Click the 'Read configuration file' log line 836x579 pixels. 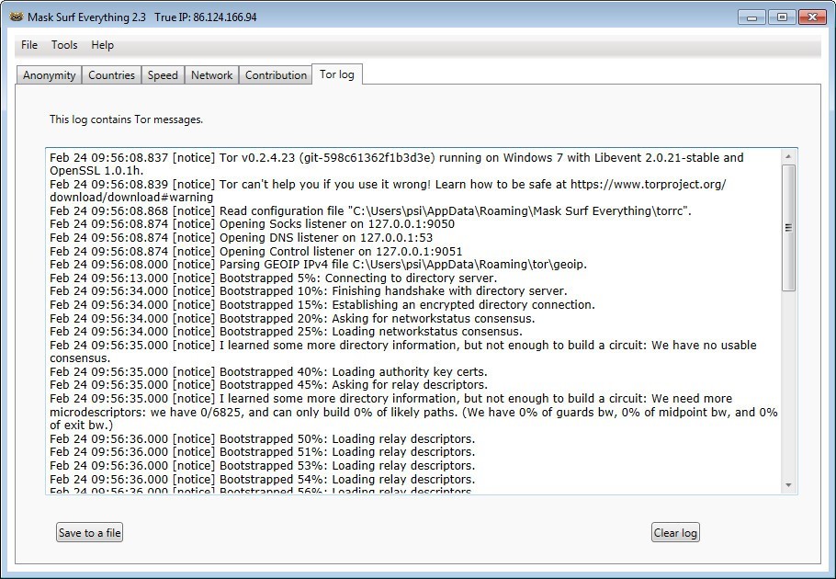370,210
